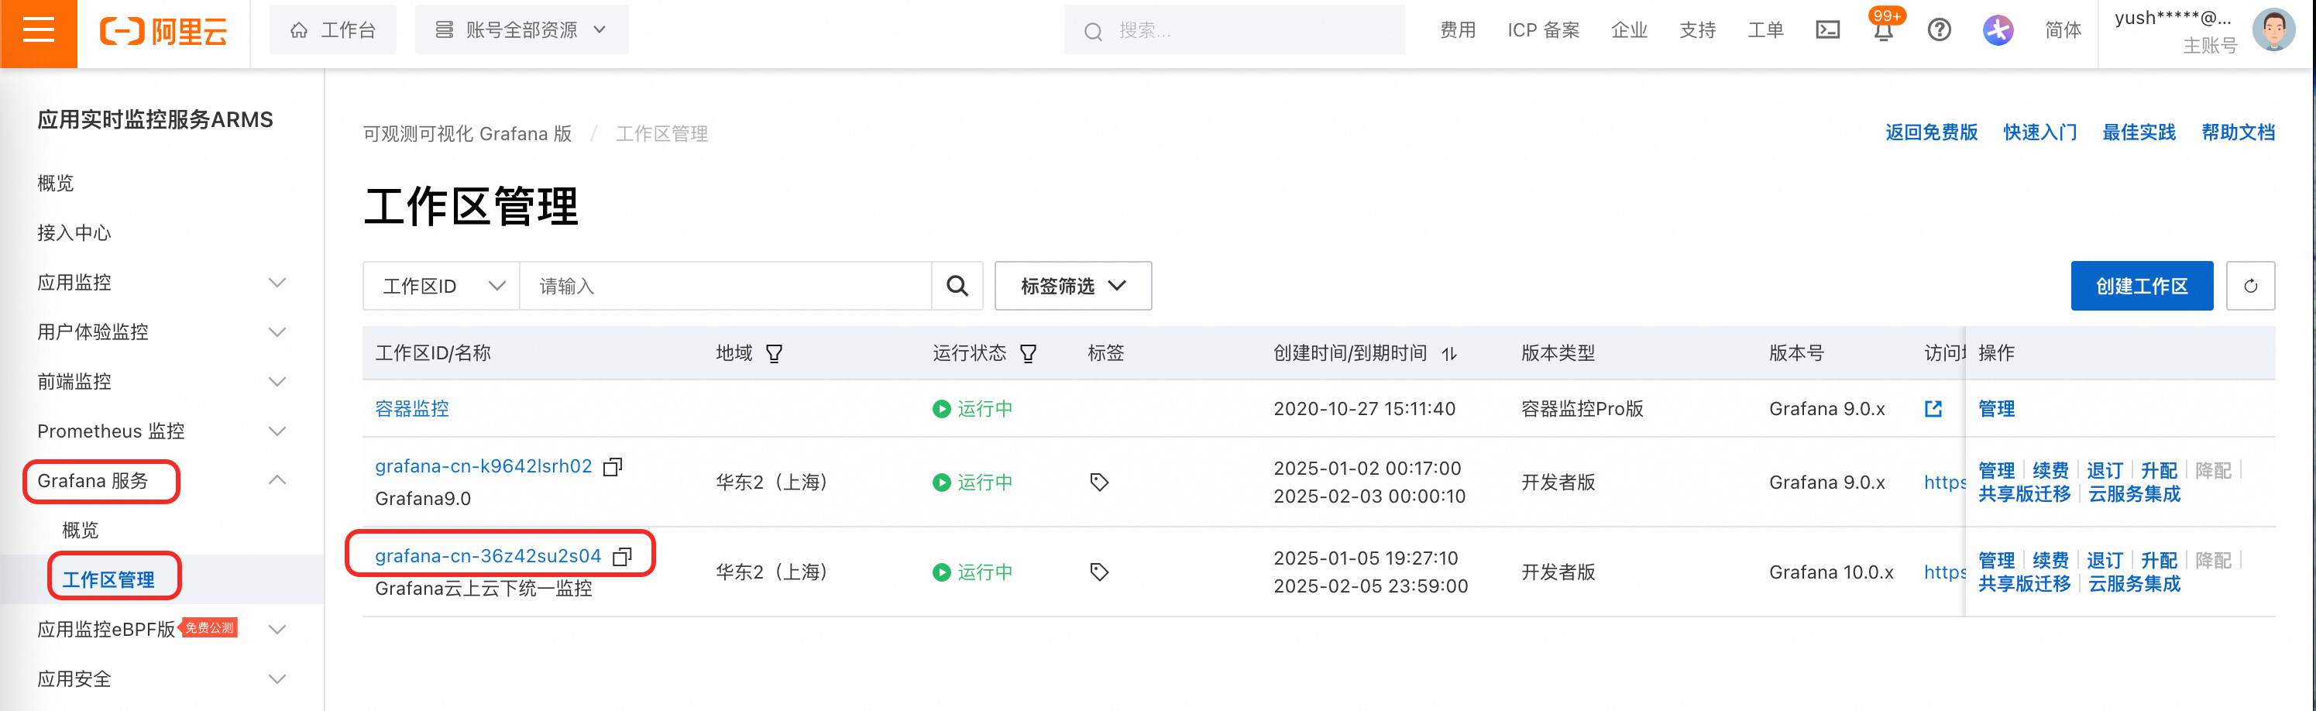Copy workspace ID grafana-cn-k9642lsrh02
This screenshot has width=2316, height=711.
(613, 466)
